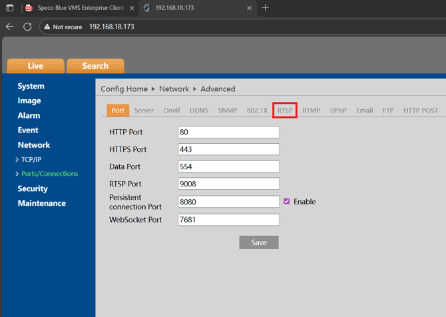The height and width of the screenshot is (317, 446).
Task: Switch to the RTSP tab
Action: click(x=285, y=111)
